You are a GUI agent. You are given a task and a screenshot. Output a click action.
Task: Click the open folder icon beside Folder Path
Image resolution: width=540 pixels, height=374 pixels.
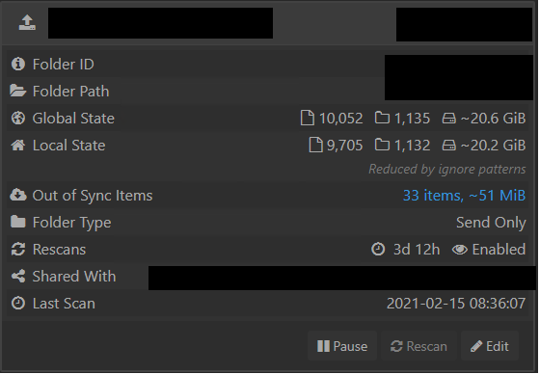pos(18,91)
